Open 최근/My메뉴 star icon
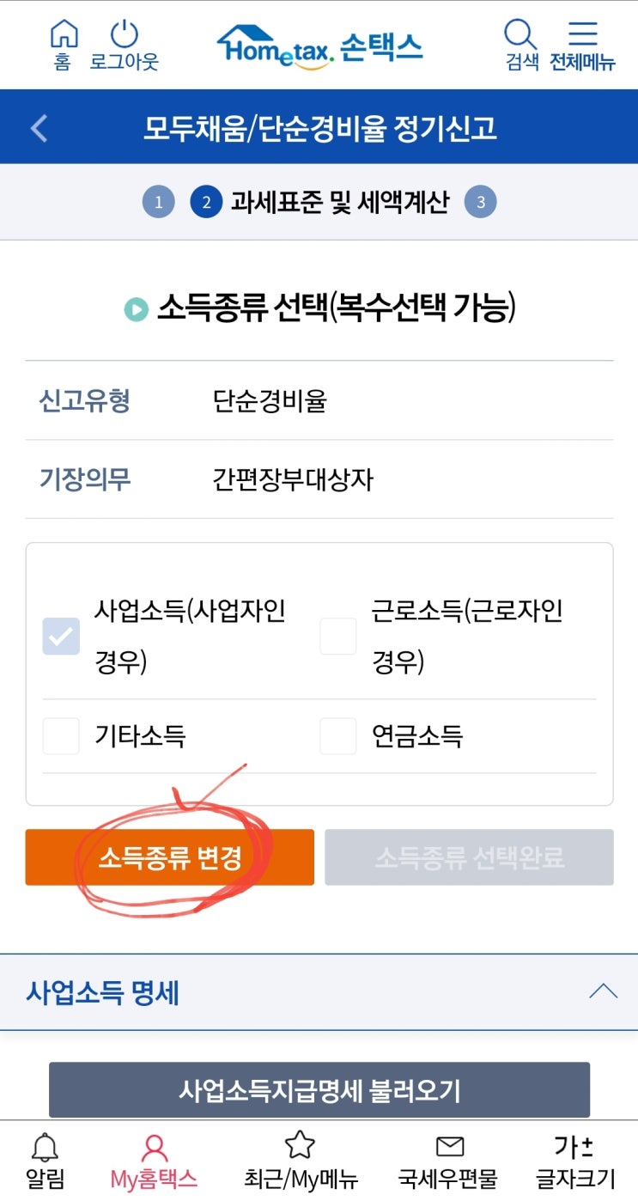Viewport: 638px width, 1201px height. click(300, 1146)
